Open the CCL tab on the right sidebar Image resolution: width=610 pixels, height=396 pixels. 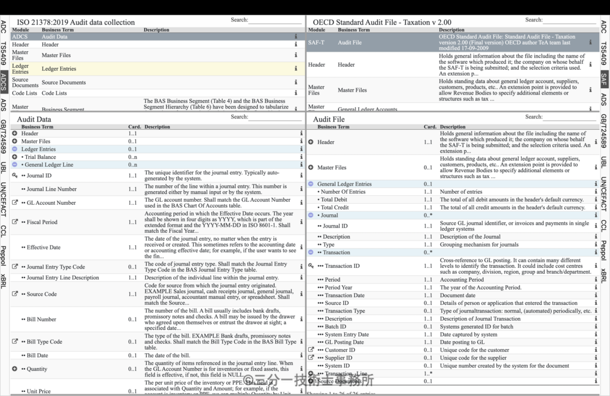604,226
